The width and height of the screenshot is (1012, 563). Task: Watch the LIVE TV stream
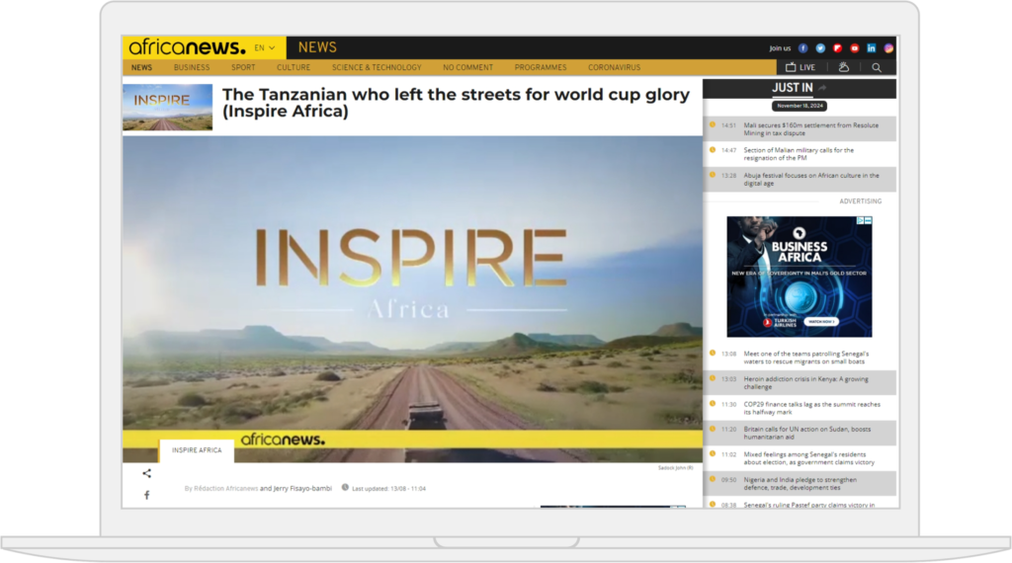pyautogui.click(x=801, y=67)
